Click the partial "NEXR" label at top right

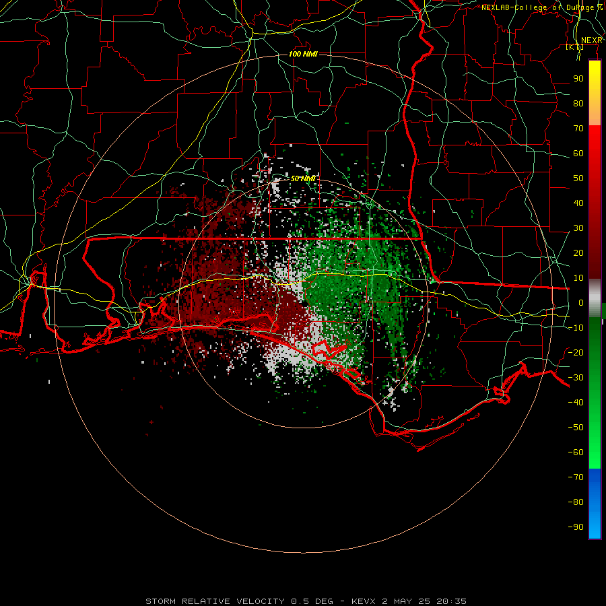(592, 40)
